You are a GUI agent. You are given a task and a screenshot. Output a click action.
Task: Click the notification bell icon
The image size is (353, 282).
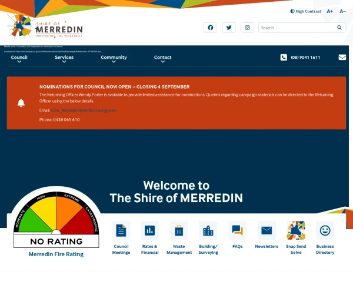pyautogui.click(x=21, y=103)
